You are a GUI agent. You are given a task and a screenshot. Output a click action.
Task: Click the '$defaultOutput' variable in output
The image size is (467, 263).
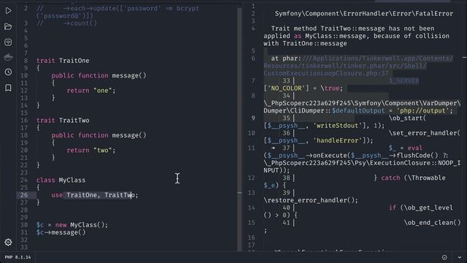358,110
